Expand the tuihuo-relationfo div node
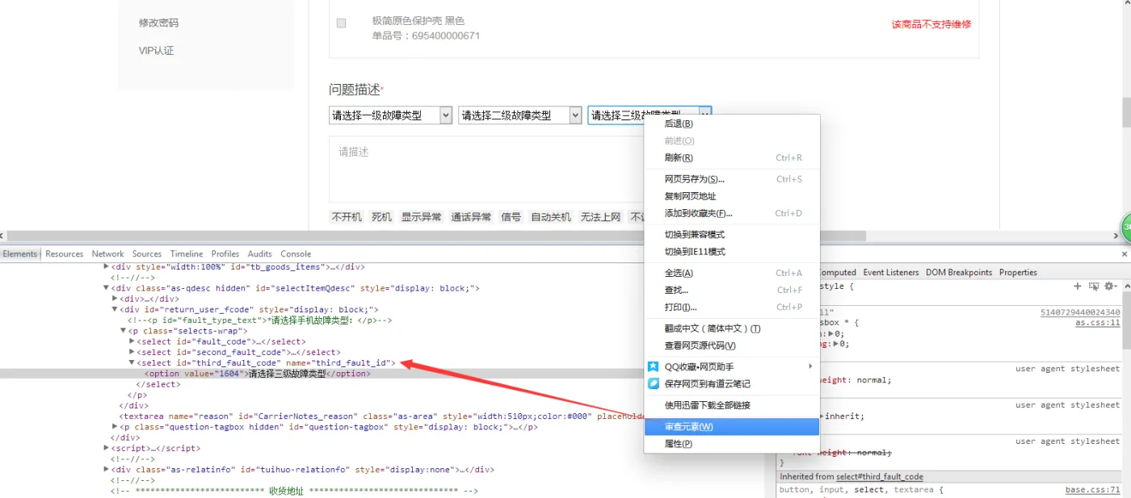 [x=106, y=470]
